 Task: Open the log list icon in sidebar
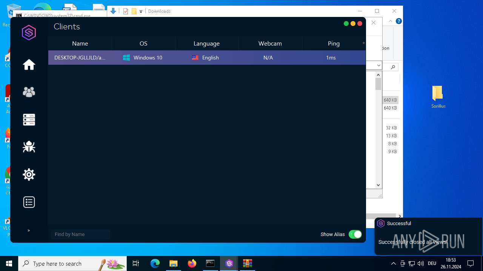coord(29,202)
